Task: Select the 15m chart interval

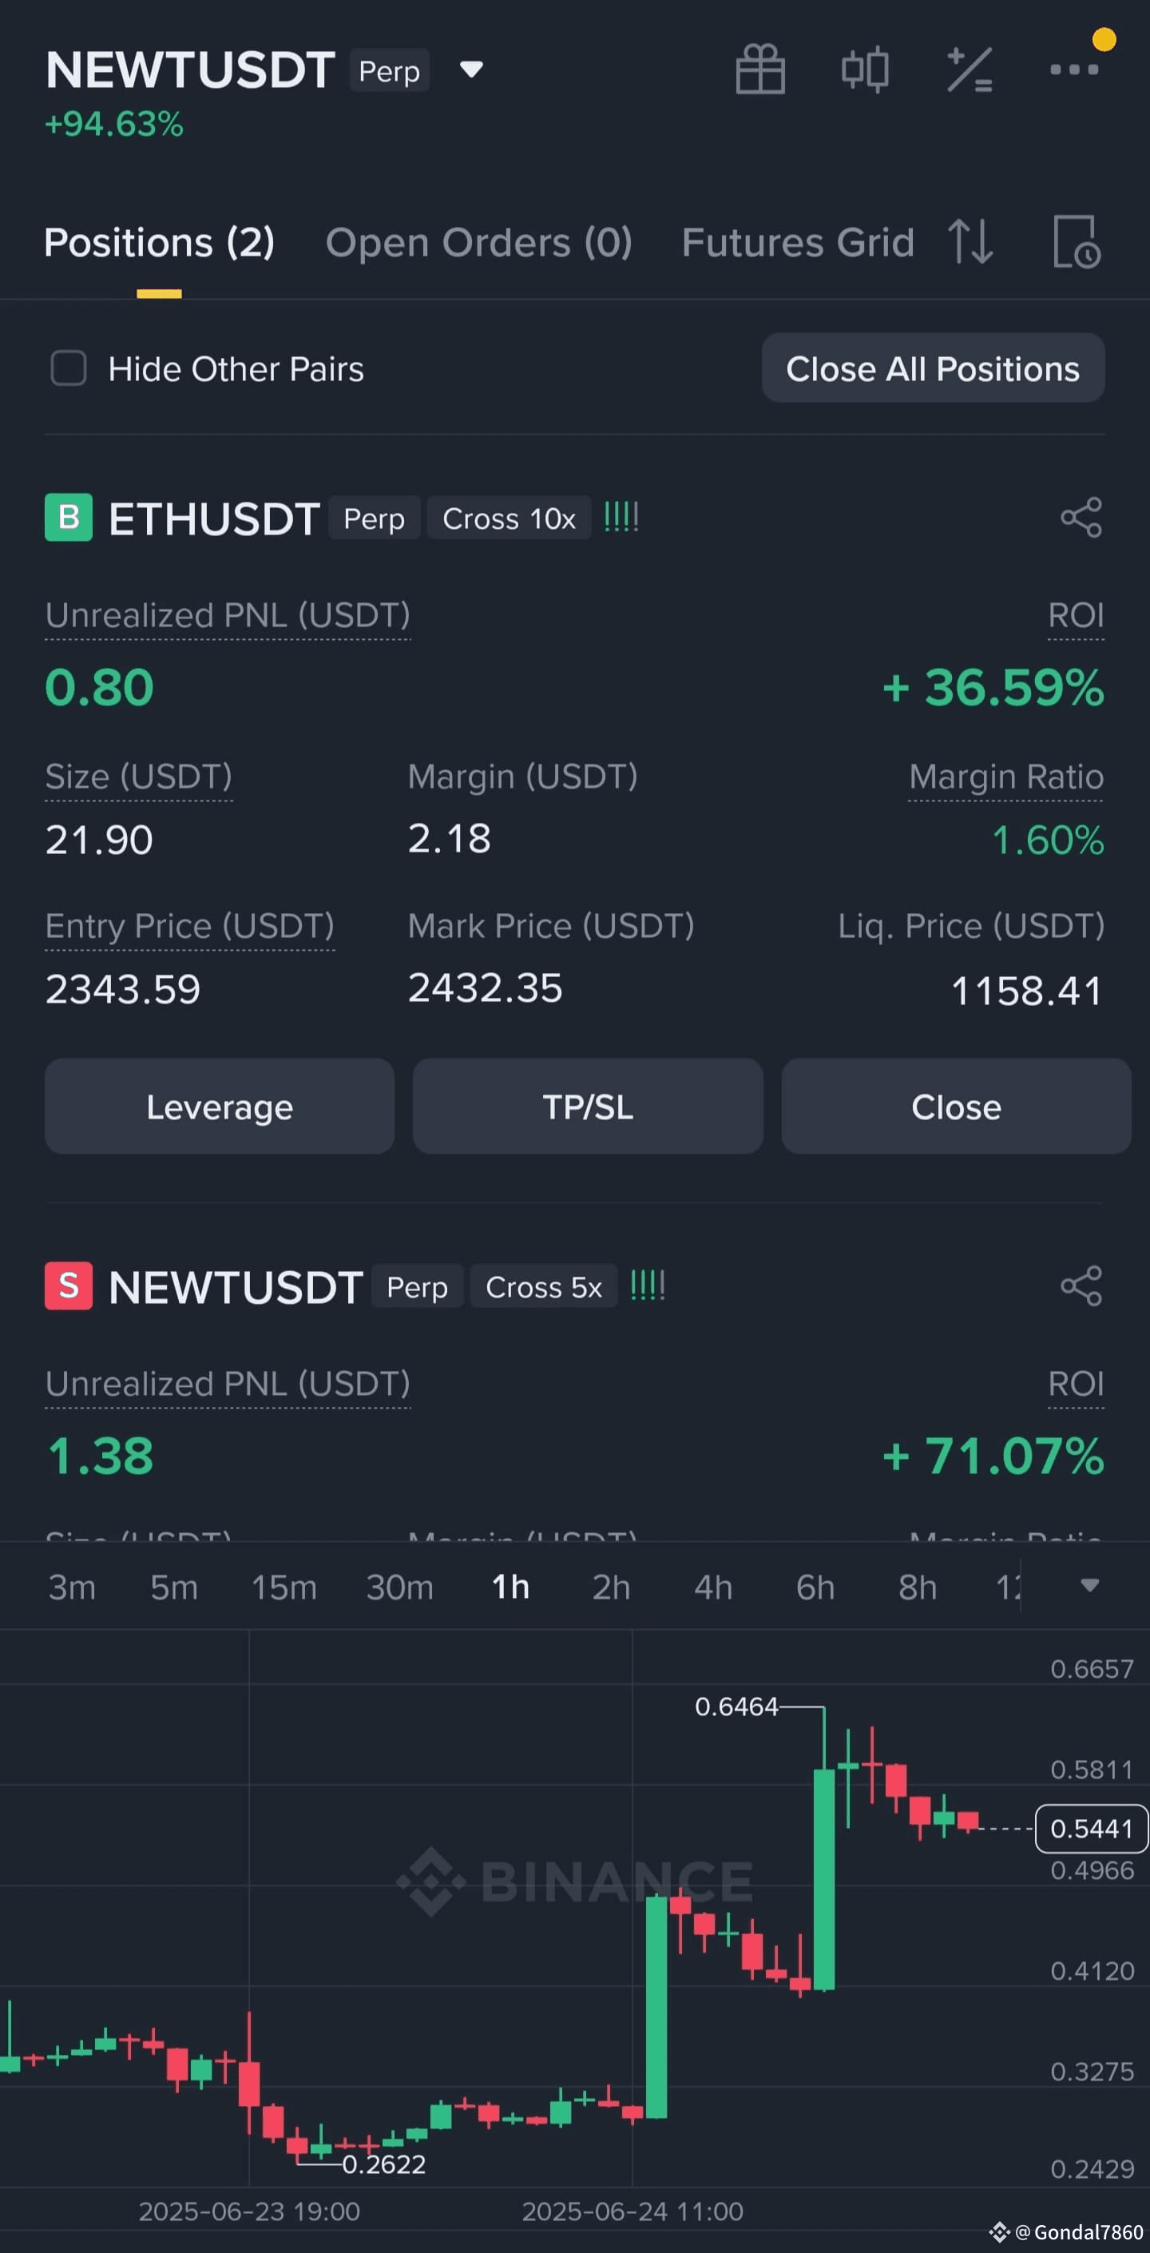Action: pyautogui.click(x=284, y=1587)
